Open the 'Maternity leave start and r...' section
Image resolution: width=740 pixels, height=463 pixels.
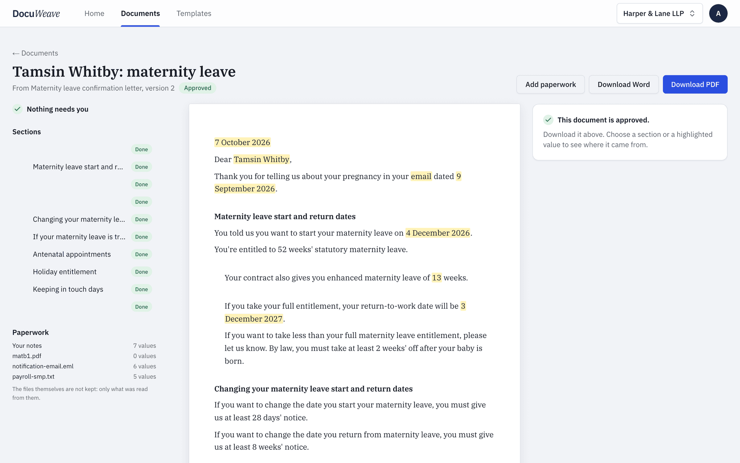tap(78, 167)
